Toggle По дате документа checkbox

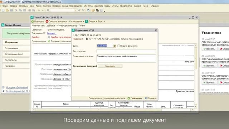point(118,46)
